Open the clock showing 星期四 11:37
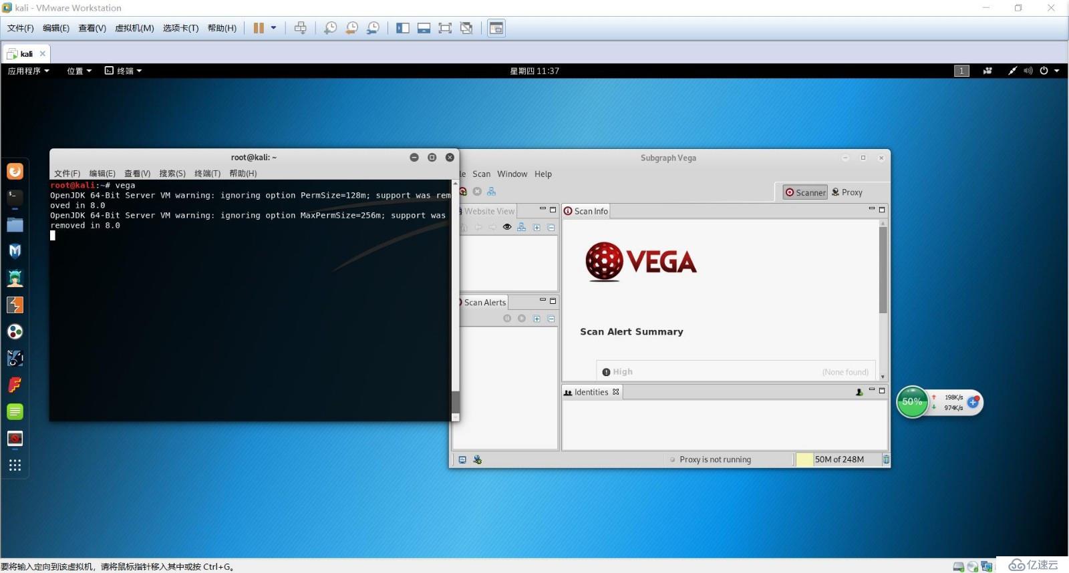 pyautogui.click(x=534, y=71)
